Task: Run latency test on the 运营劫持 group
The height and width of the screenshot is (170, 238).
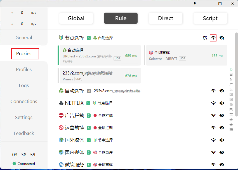Action: (x=213, y=127)
